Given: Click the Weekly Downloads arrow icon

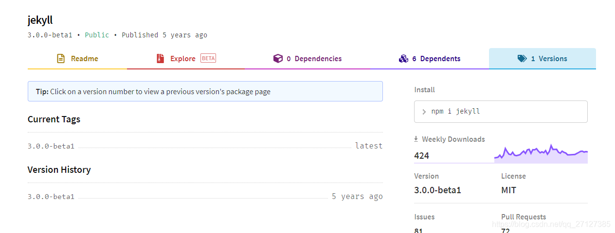Looking at the screenshot, I should [416, 139].
